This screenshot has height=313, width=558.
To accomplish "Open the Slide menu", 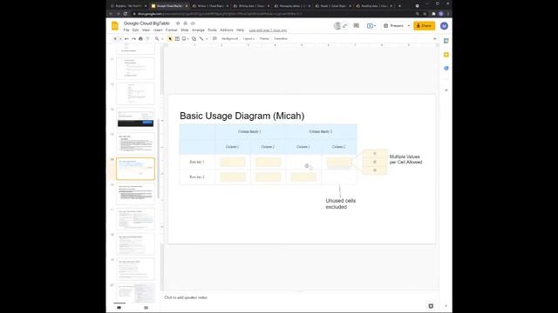I will pyautogui.click(x=185, y=30).
